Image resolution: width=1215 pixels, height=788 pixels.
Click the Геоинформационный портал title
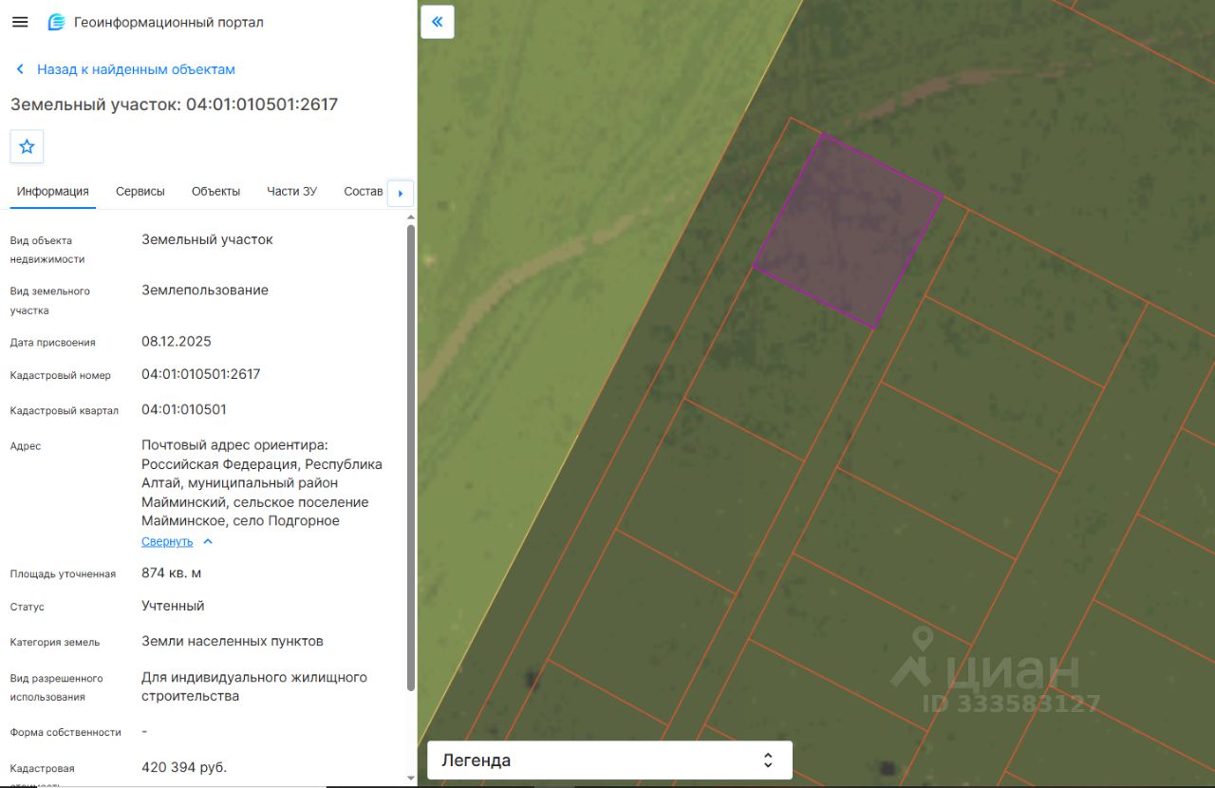coord(169,22)
